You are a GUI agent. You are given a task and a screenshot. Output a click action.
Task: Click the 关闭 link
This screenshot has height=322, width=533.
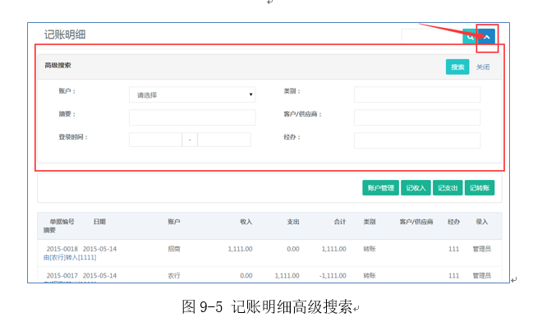483,67
